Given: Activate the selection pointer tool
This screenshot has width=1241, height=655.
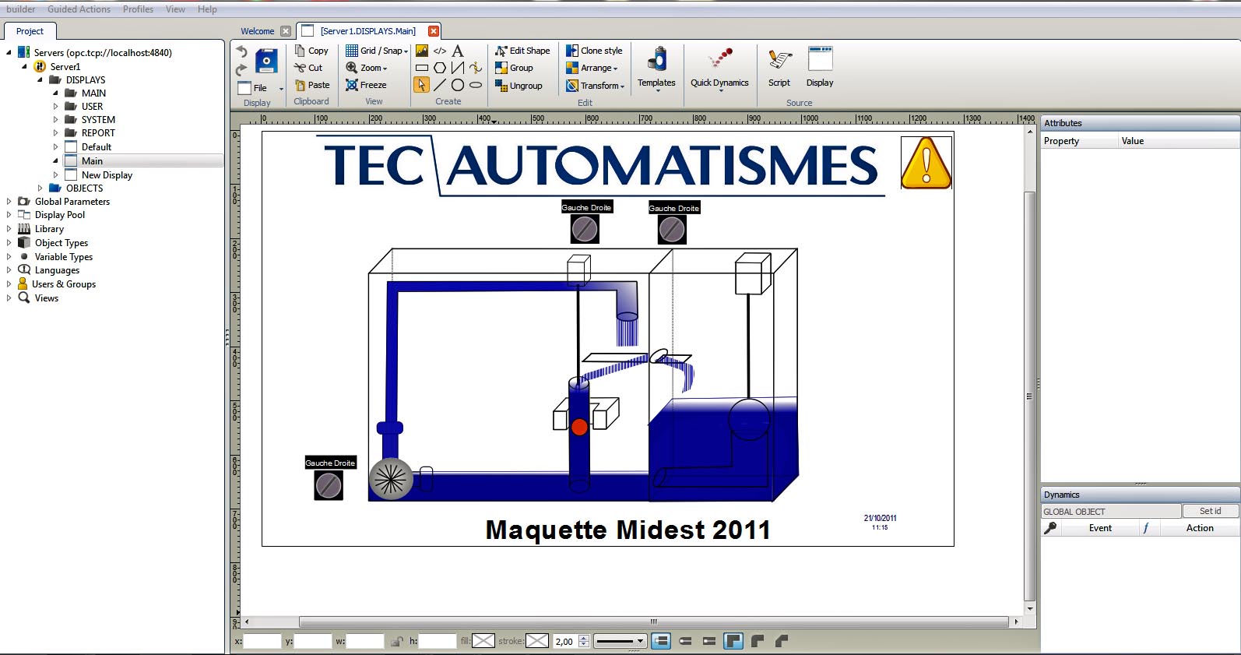Looking at the screenshot, I should [421, 85].
